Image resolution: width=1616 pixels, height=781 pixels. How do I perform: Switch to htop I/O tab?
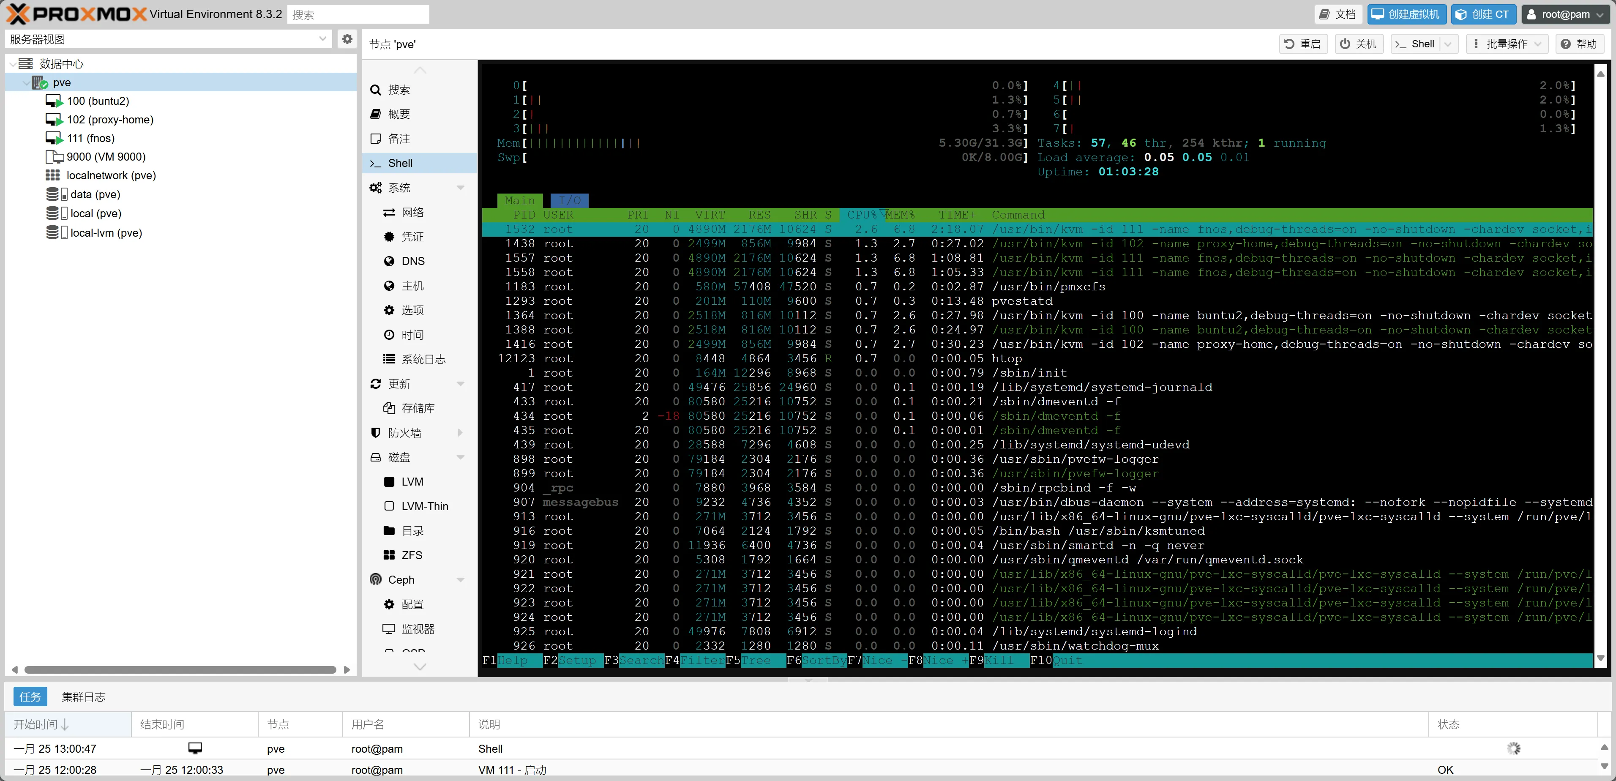(570, 201)
